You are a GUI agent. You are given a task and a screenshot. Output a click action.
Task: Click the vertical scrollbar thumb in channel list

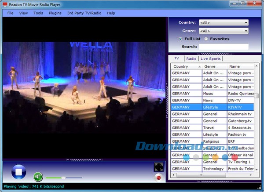point(257,96)
